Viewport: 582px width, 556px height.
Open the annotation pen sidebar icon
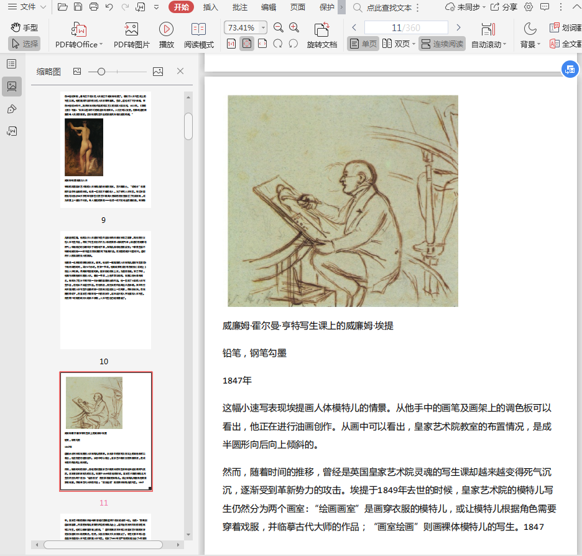[x=12, y=109]
